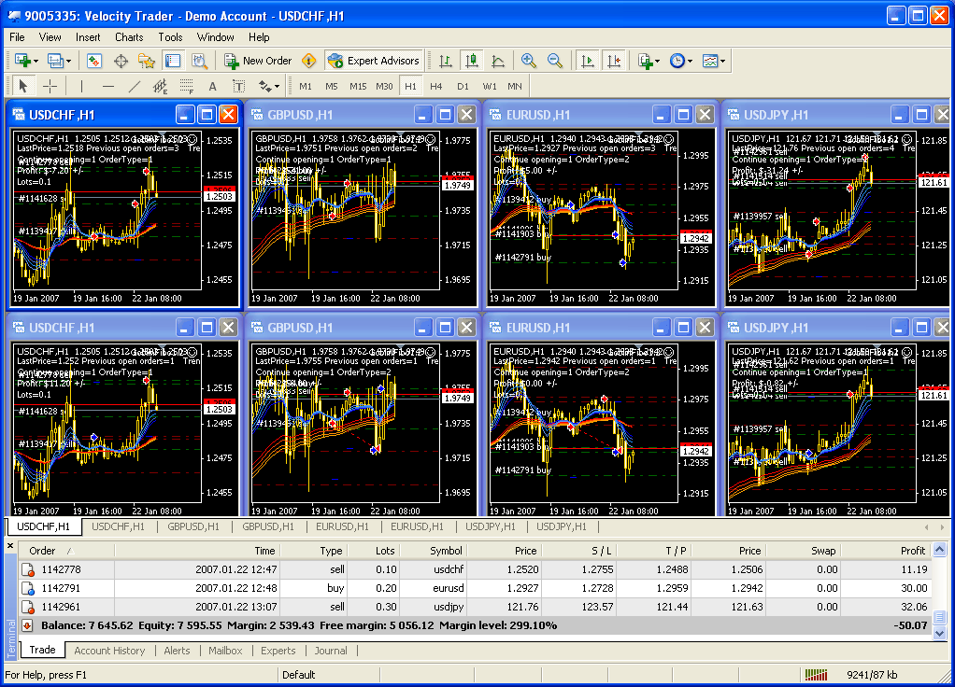Click the Zoom Out magnifier icon
The width and height of the screenshot is (955, 687).
click(555, 61)
